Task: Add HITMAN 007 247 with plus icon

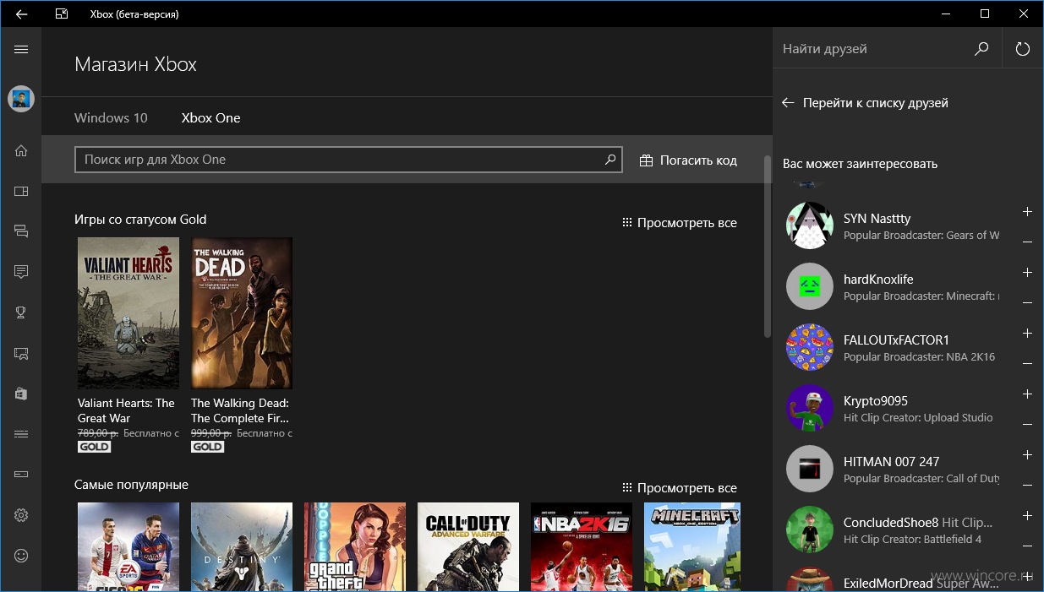Action: point(1027,455)
